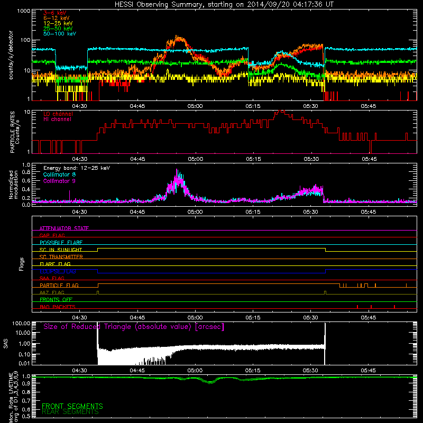The width and height of the screenshot is (423, 423).
Task: Select the orange 6-12 keV legend label
Action: [x=57, y=18]
